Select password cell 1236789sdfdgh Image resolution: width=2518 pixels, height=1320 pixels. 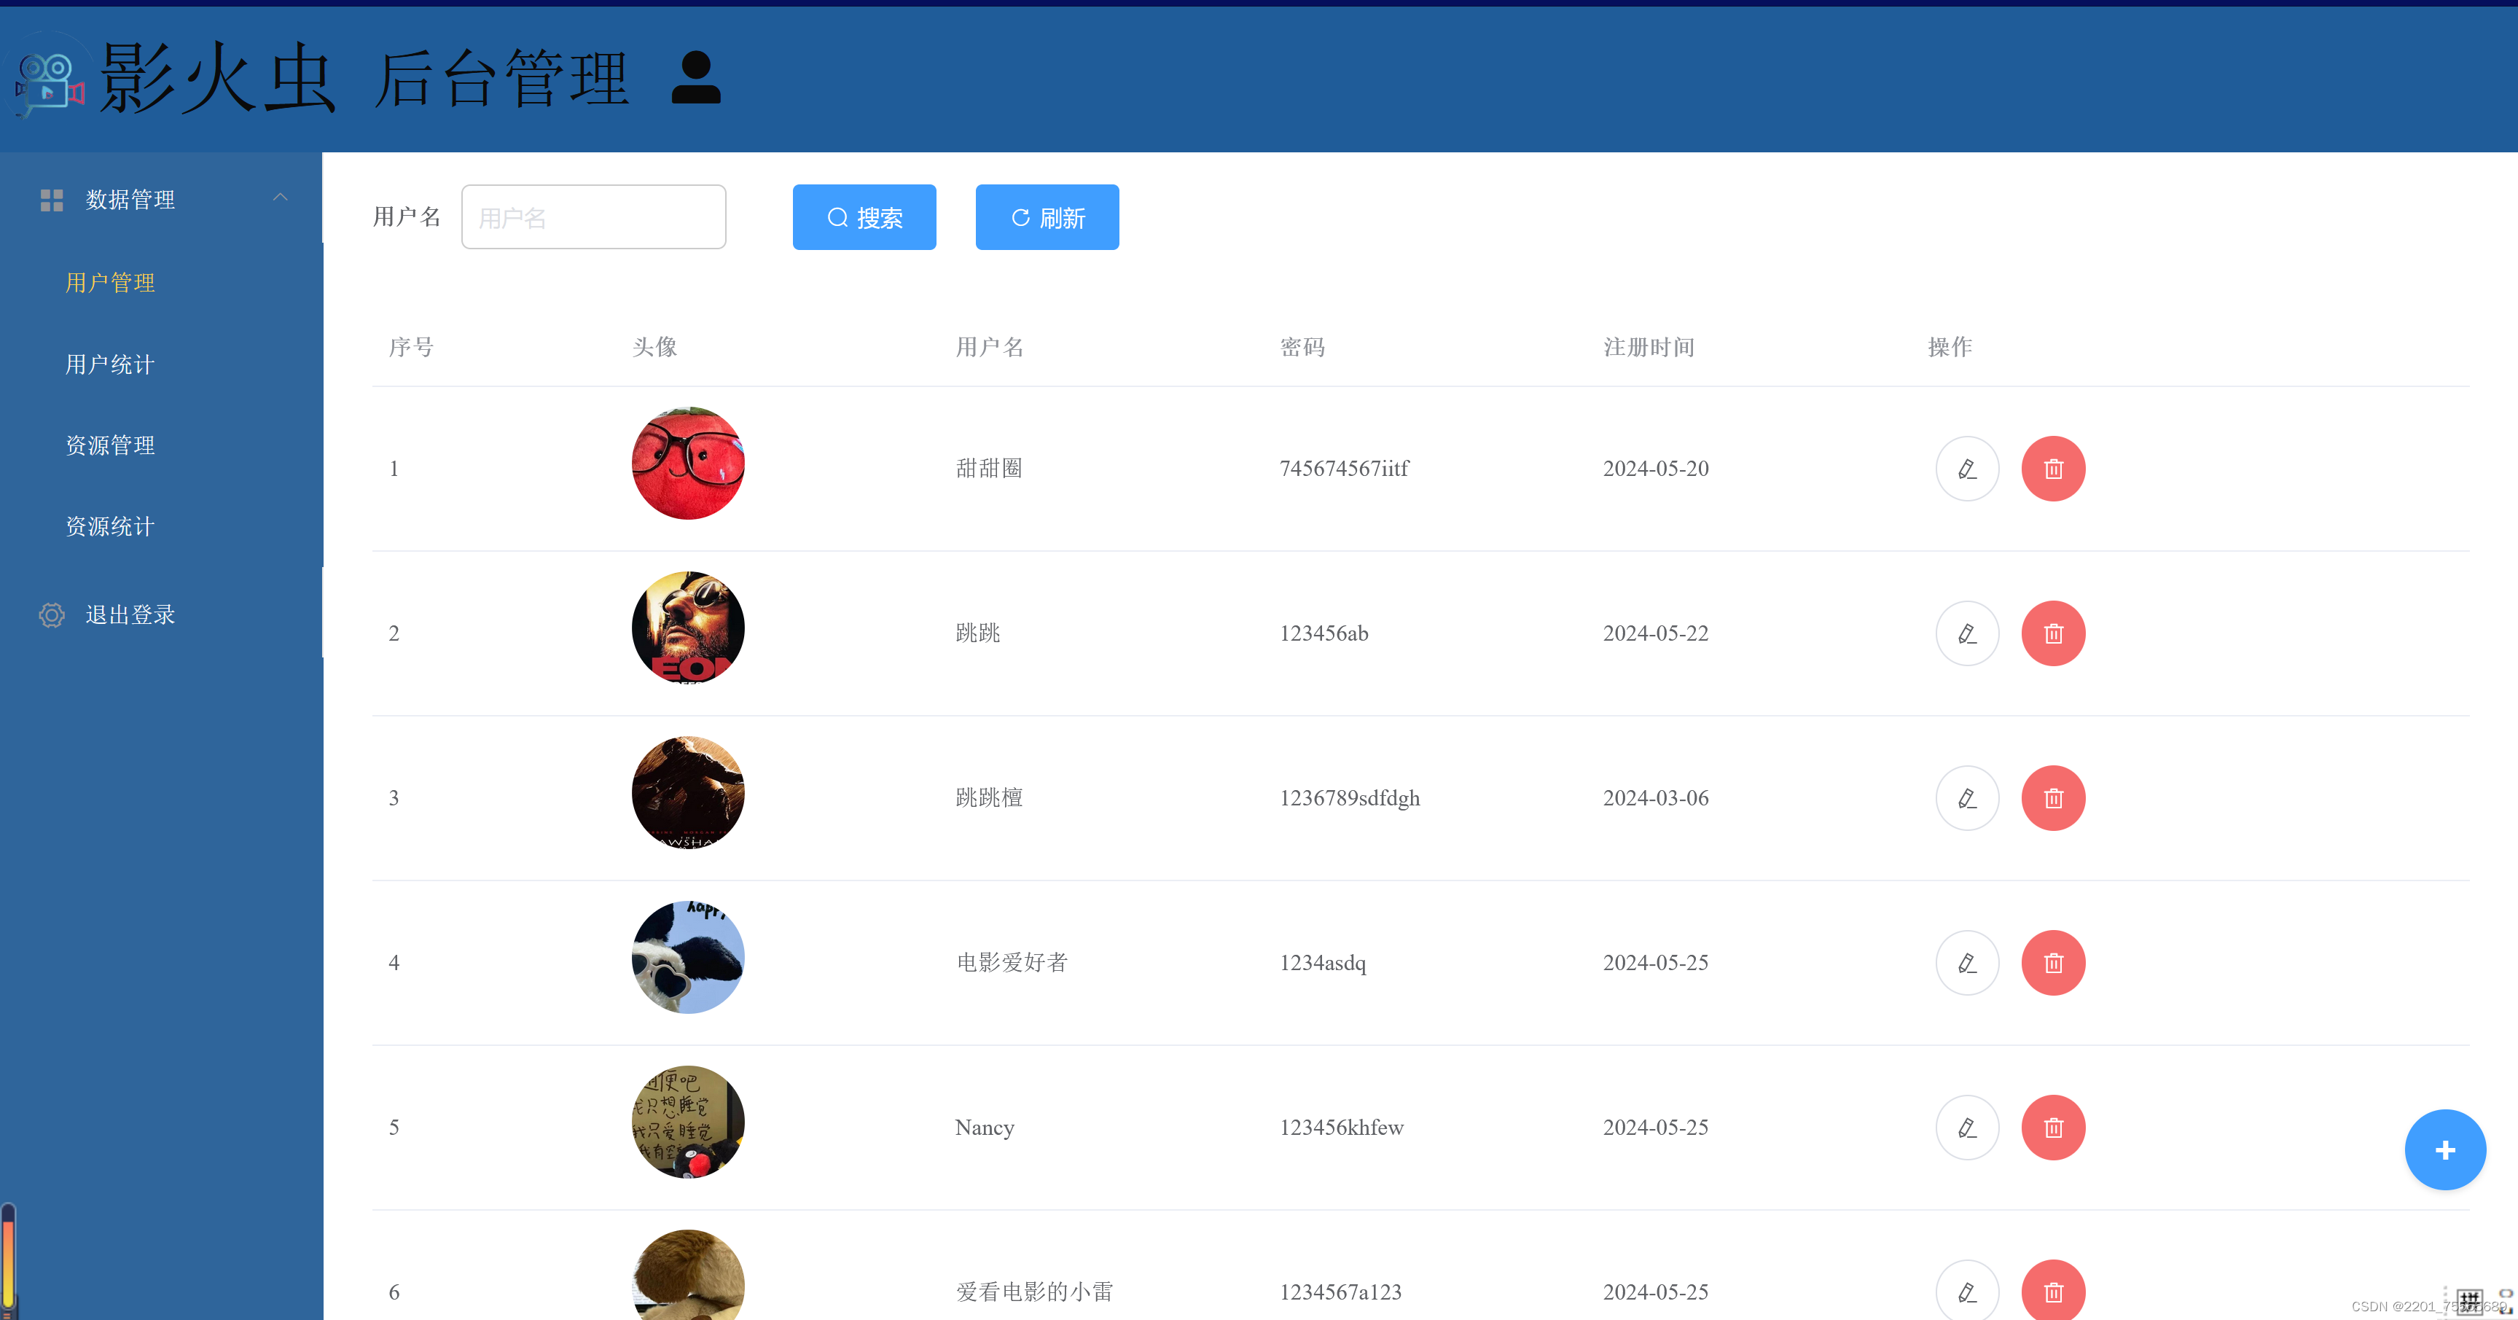point(1350,798)
